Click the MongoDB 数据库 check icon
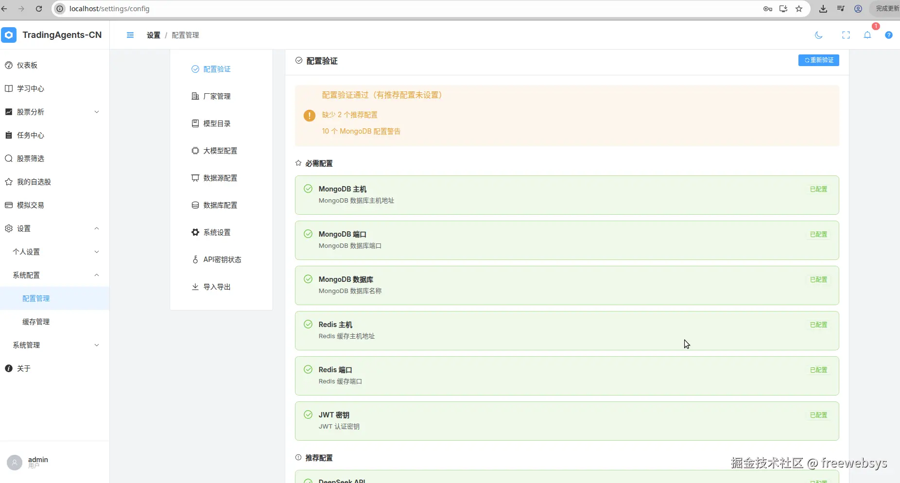 click(308, 279)
